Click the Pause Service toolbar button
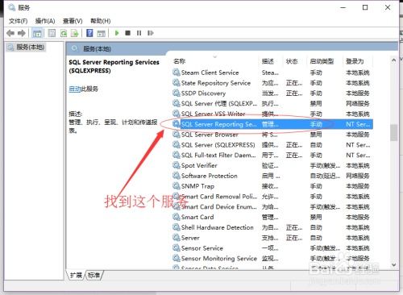The width and height of the screenshot is (403, 295). pos(139,33)
